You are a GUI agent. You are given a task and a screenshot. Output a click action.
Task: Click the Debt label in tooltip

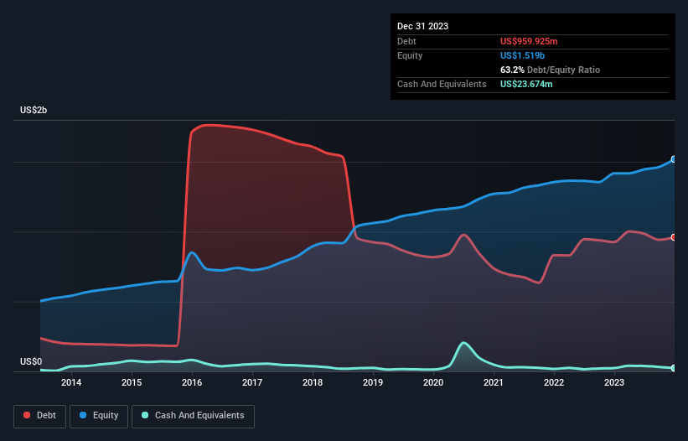pos(406,41)
